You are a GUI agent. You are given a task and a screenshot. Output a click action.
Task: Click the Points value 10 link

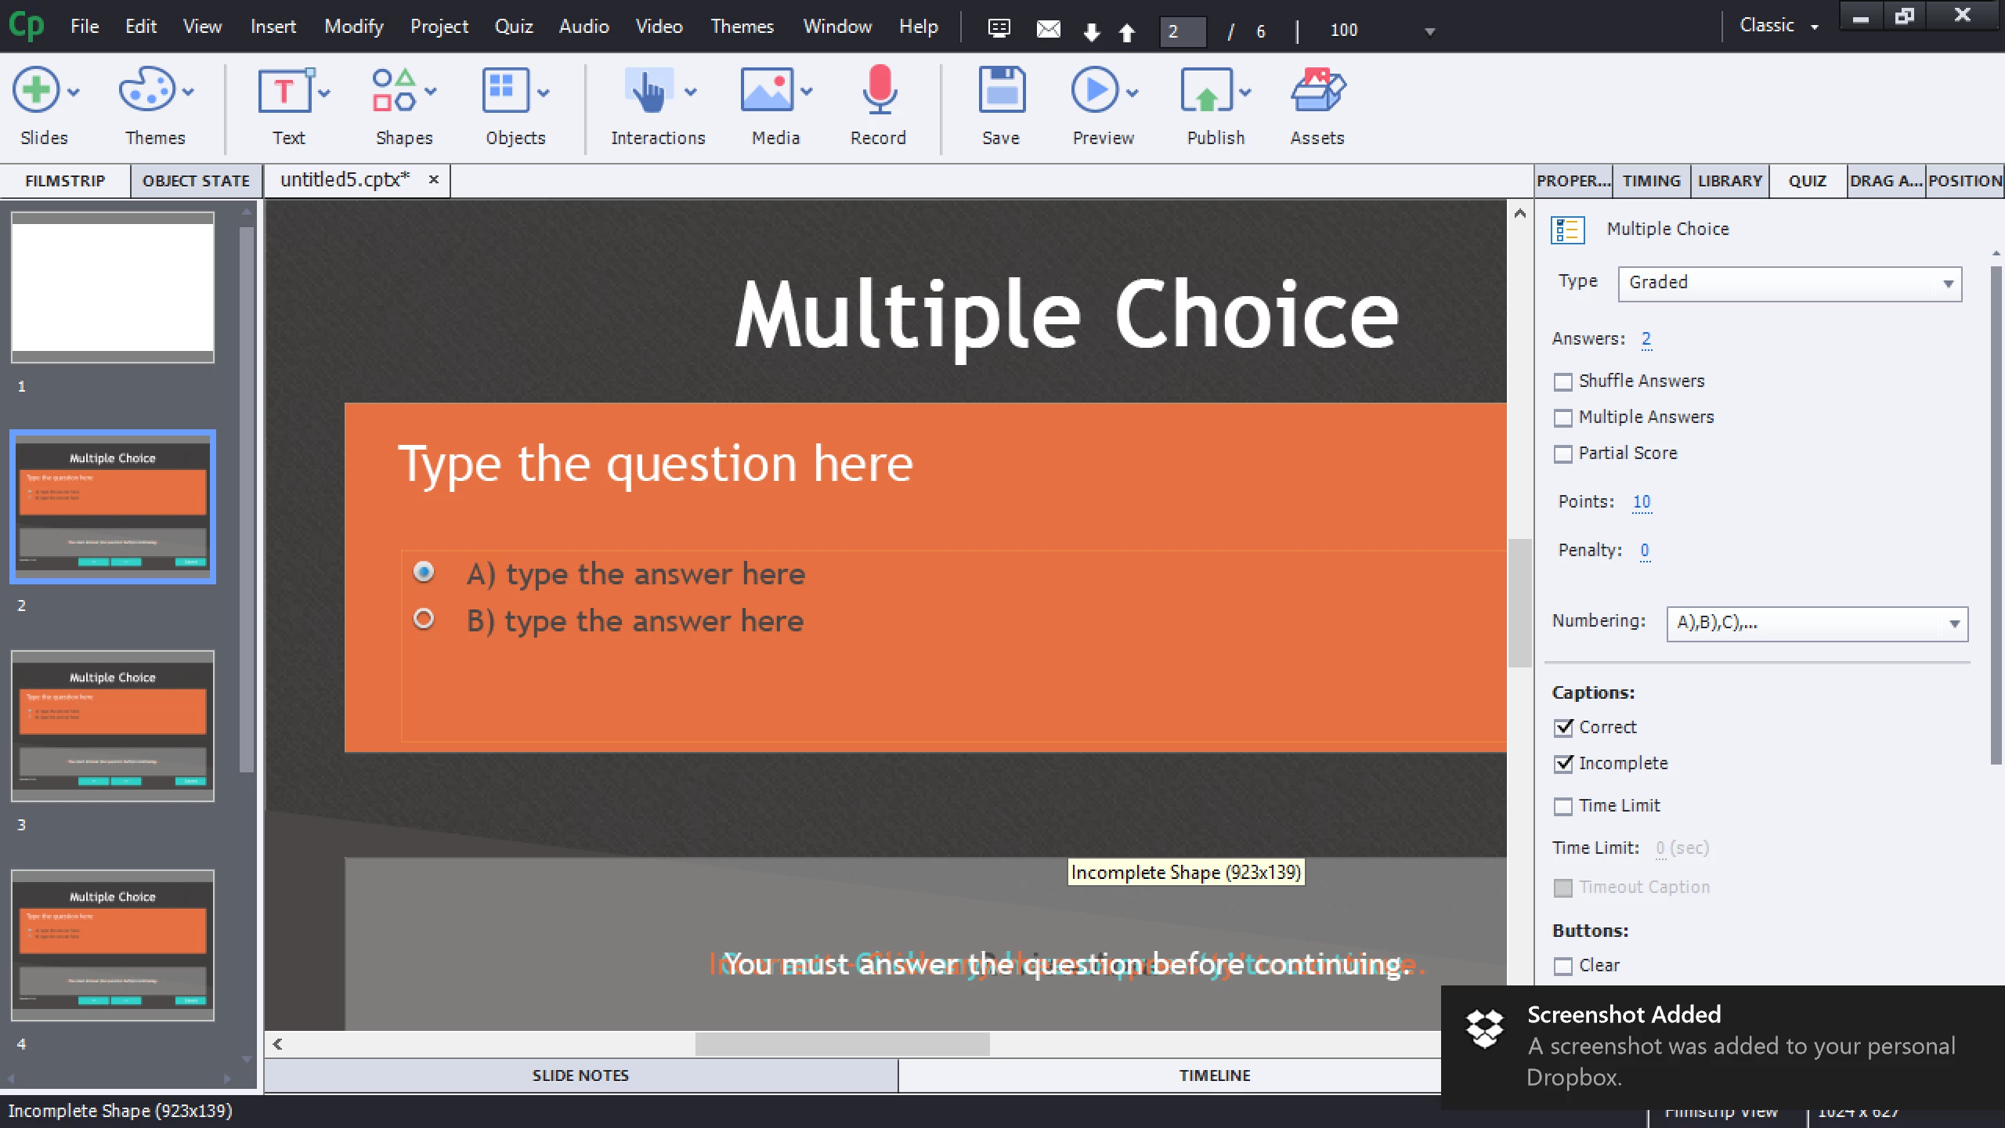click(x=1642, y=502)
